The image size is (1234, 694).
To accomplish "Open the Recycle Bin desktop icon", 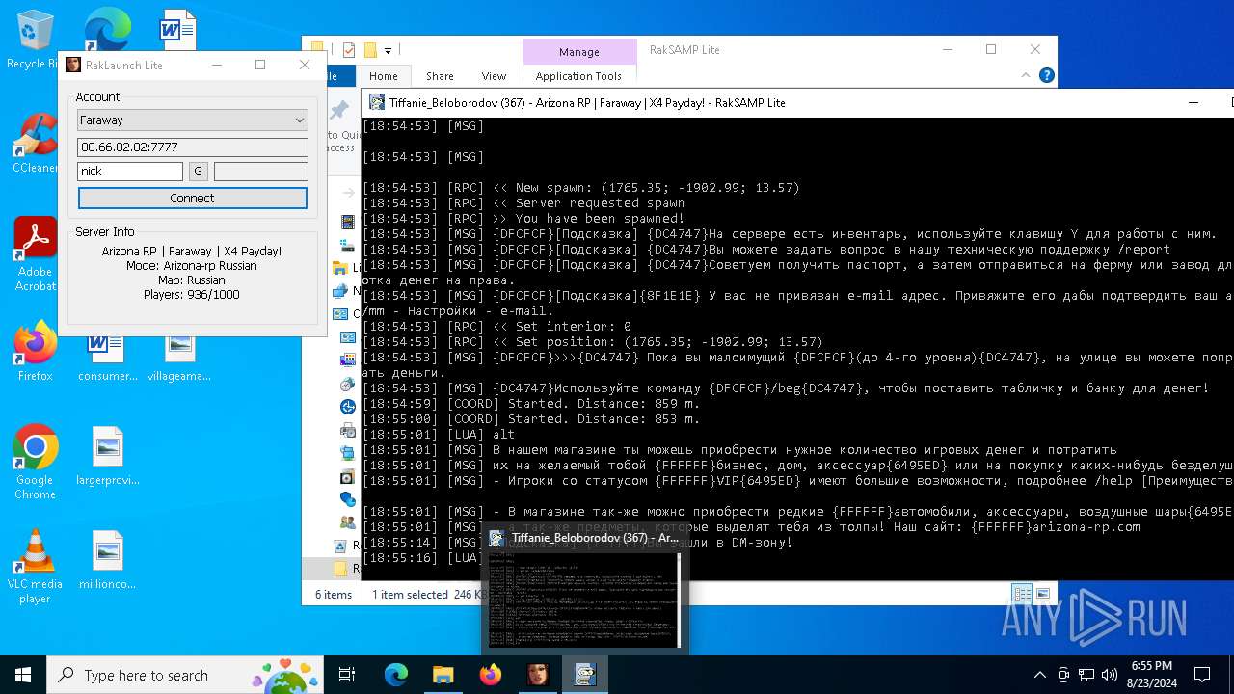I will pyautogui.click(x=35, y=40).
